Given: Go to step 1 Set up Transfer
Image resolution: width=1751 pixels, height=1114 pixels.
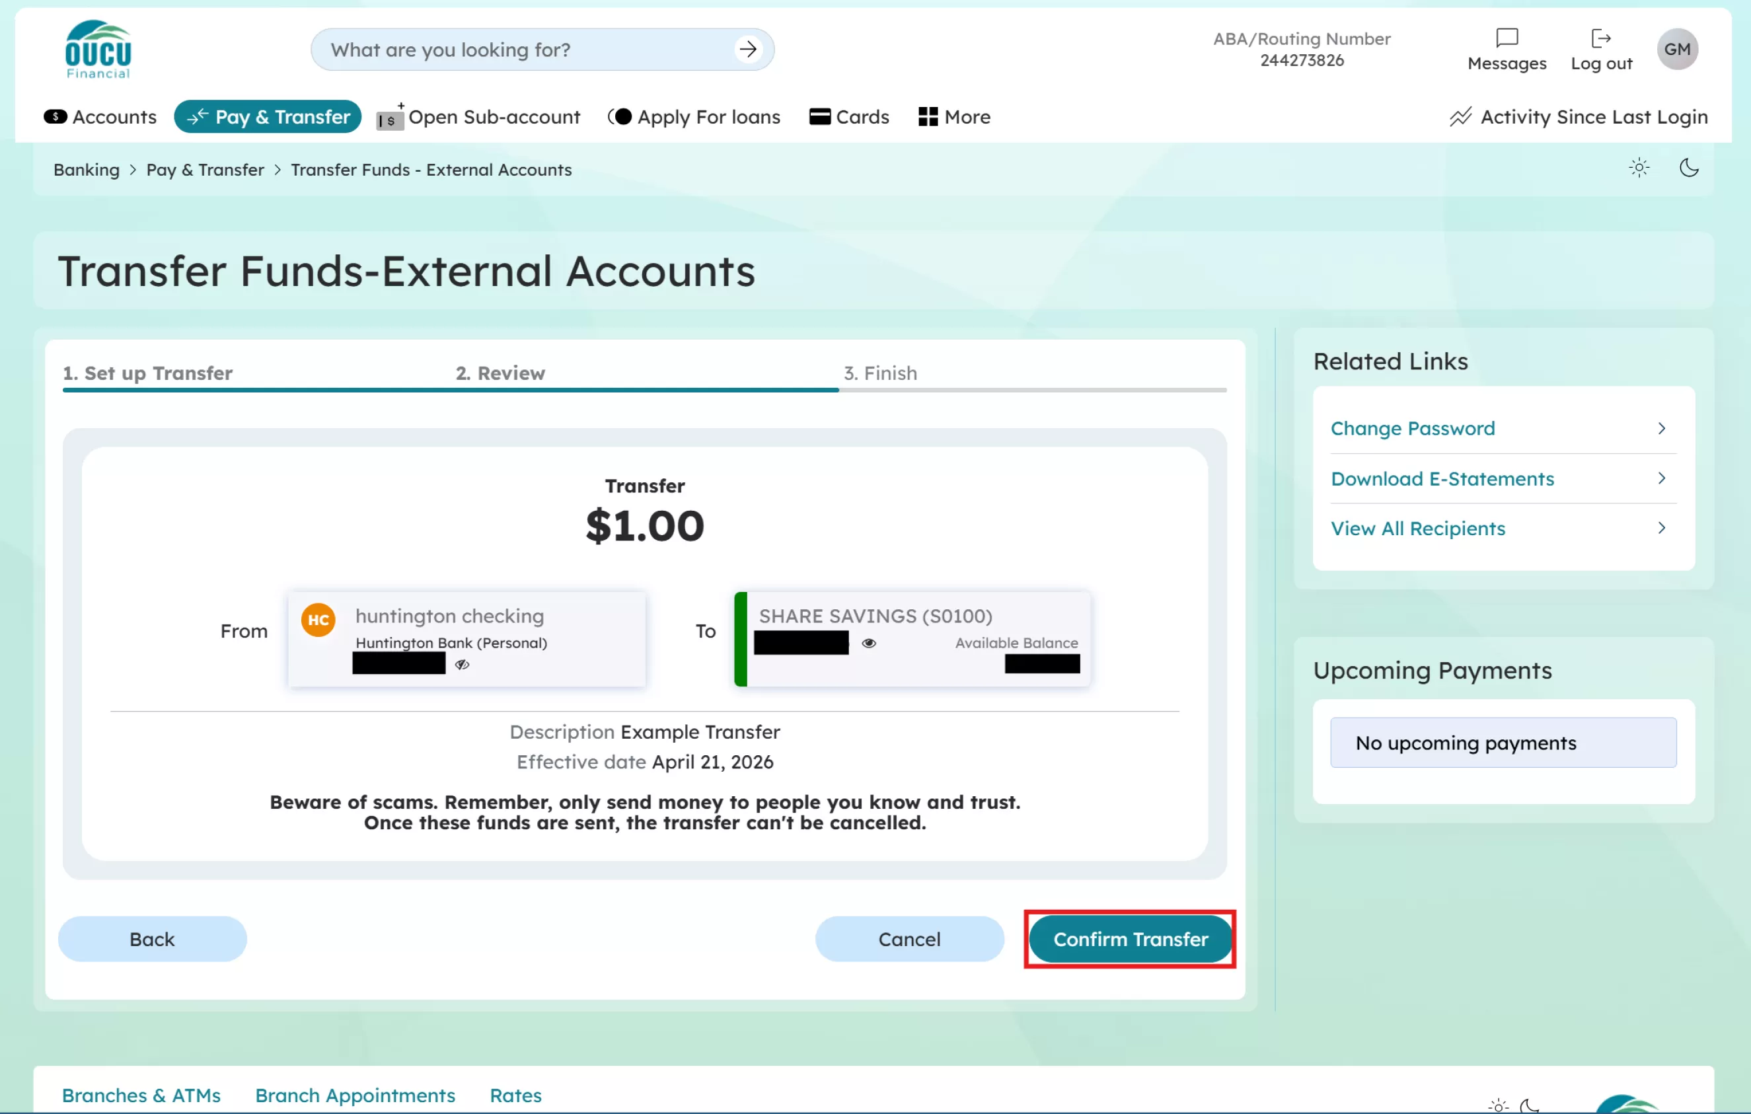Looking at the screenshot, I should (x=147, y=373).
